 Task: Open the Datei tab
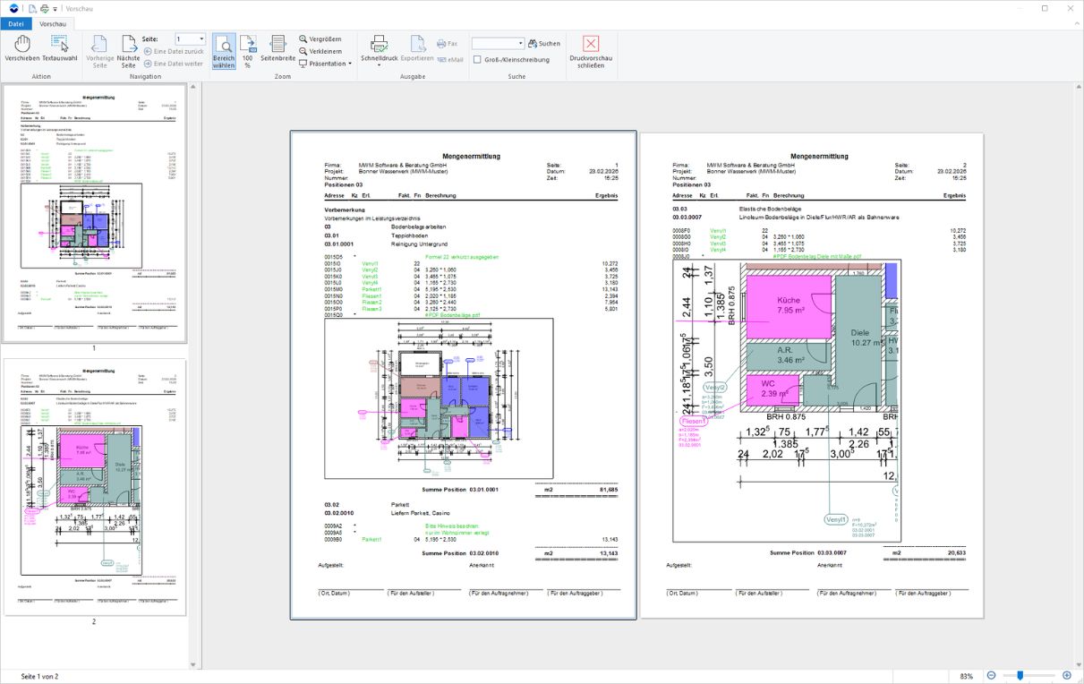pos(16,23)
